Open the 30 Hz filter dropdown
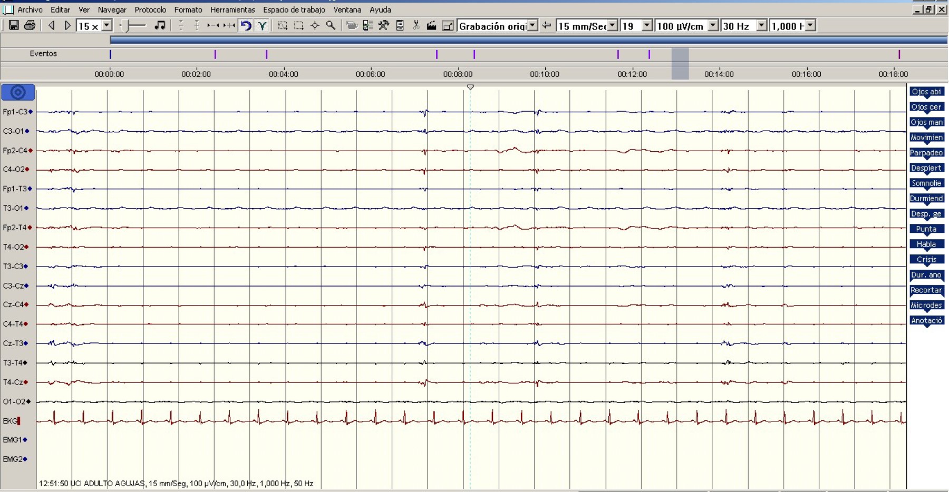 point(761,25)
